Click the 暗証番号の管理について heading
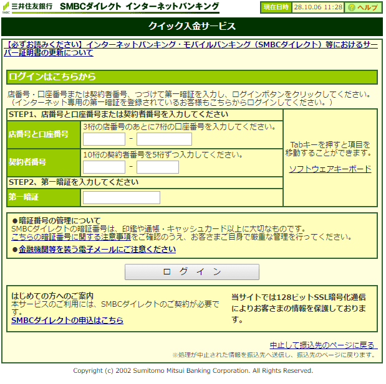 click(59, 220)
